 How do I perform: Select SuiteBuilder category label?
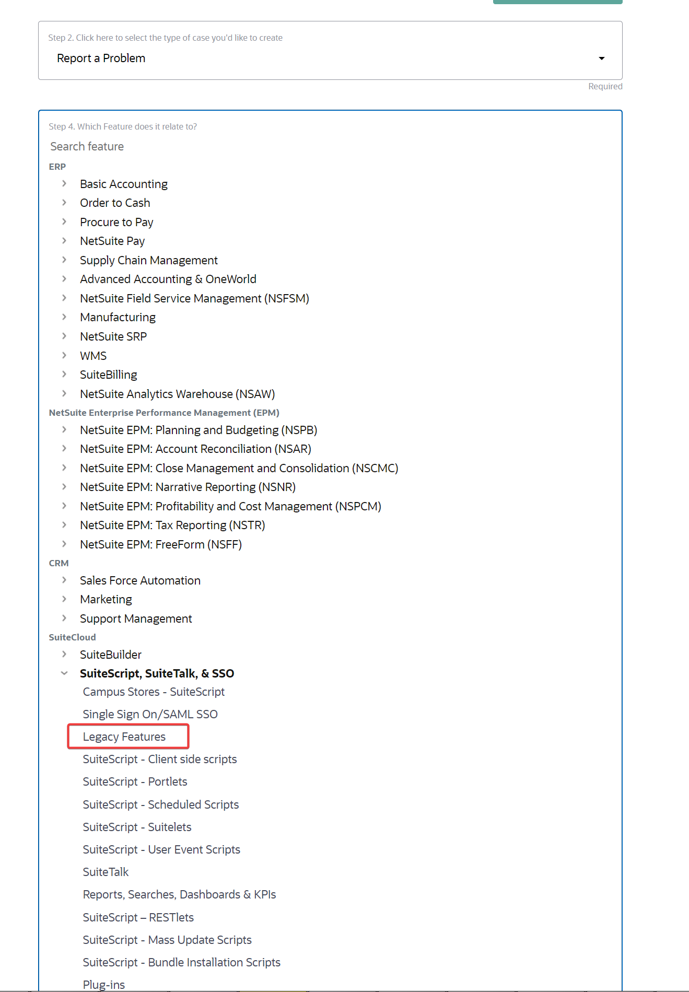[x=111, y=655]
